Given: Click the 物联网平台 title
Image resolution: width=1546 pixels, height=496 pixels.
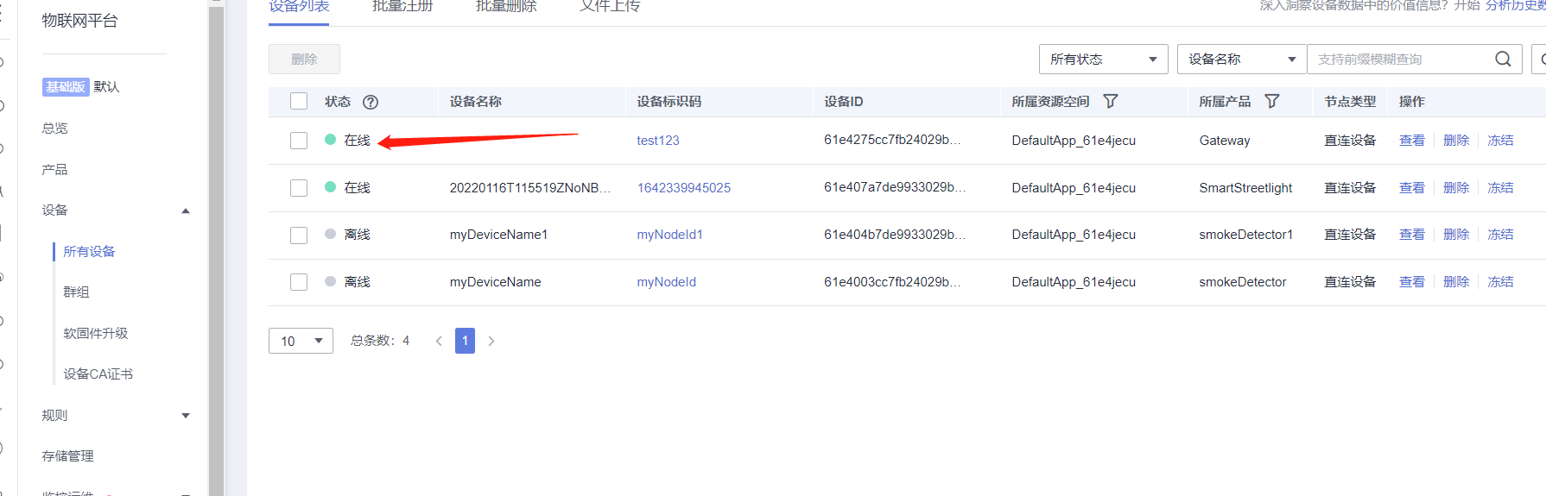Looking at the screenshot, I should [79, 21].
